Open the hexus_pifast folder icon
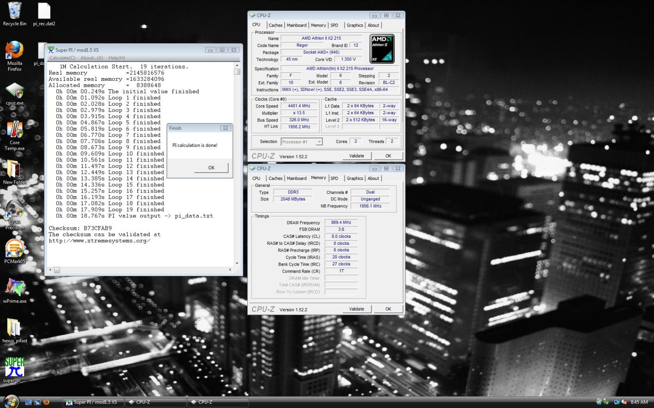This screenshot has width=654, height=408. [15, 330]
